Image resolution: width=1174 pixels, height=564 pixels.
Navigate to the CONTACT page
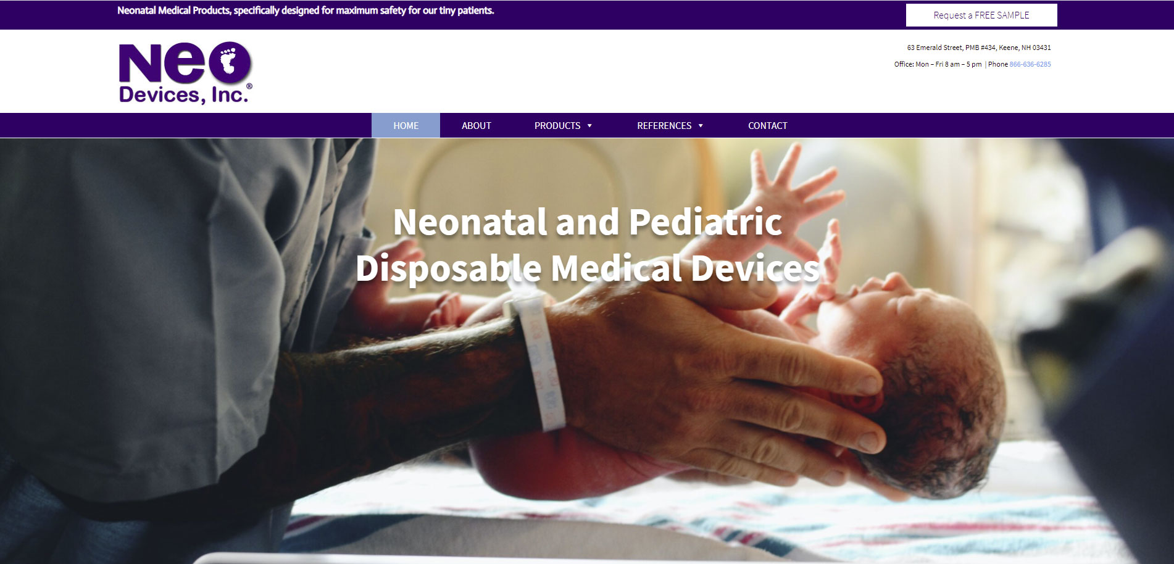tap(768, 126)
